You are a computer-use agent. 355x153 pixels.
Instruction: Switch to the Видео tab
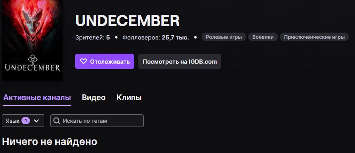(x=94, y=97)
